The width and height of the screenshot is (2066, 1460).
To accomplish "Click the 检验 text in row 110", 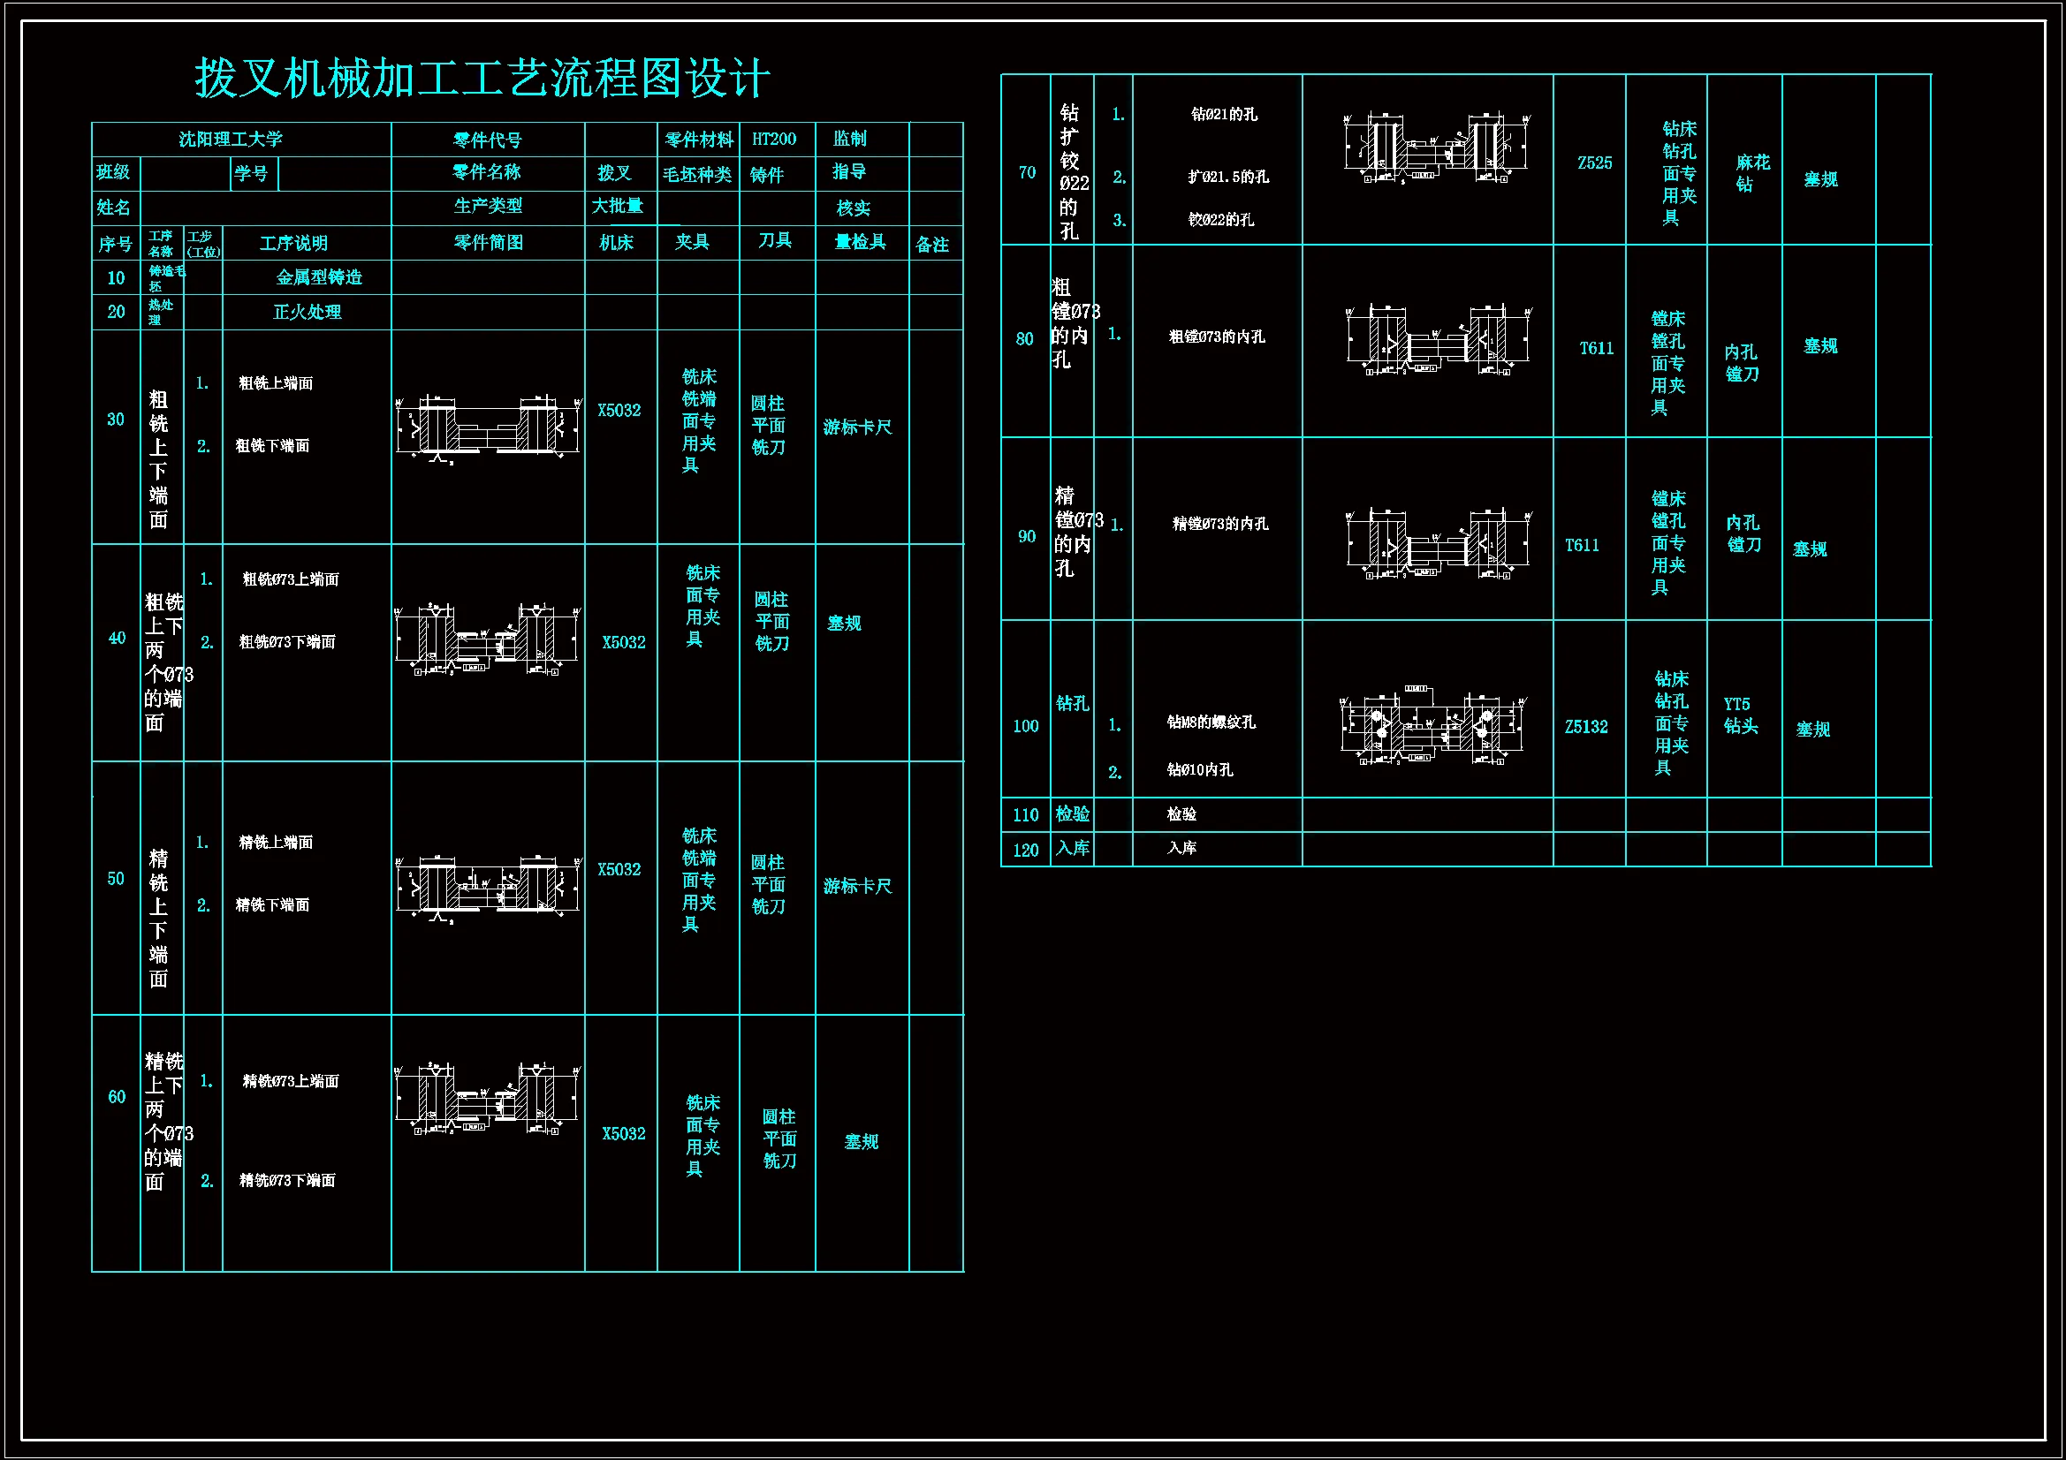I will coord(1181,814).
